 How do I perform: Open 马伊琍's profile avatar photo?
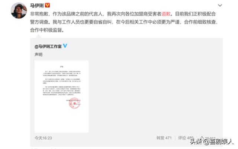click(19, 10)
